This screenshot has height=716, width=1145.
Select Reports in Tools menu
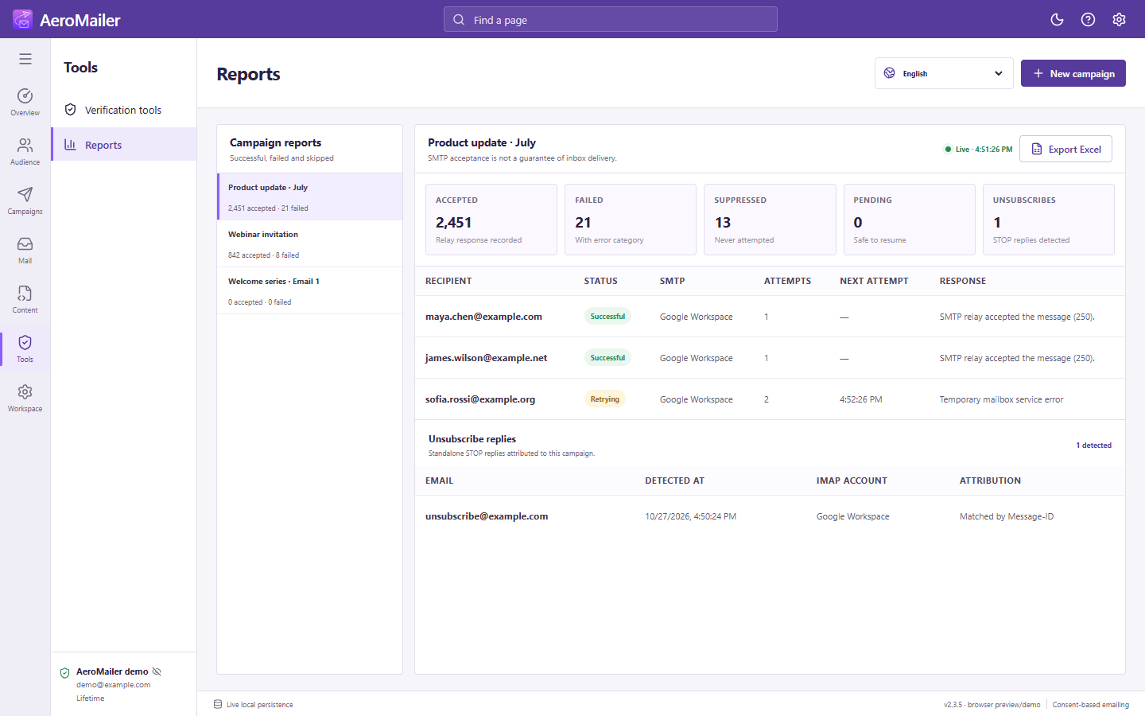(124, 145)
